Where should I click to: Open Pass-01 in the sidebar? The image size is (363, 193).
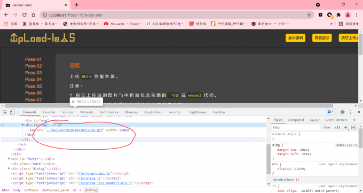click(x=33, y=59)
